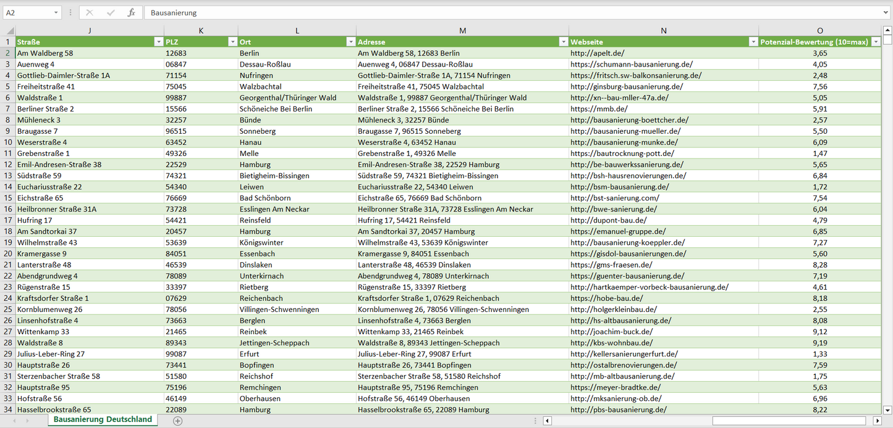
Task: Click into the formula bar showing Bausanierung
Action: click(494, 12)
